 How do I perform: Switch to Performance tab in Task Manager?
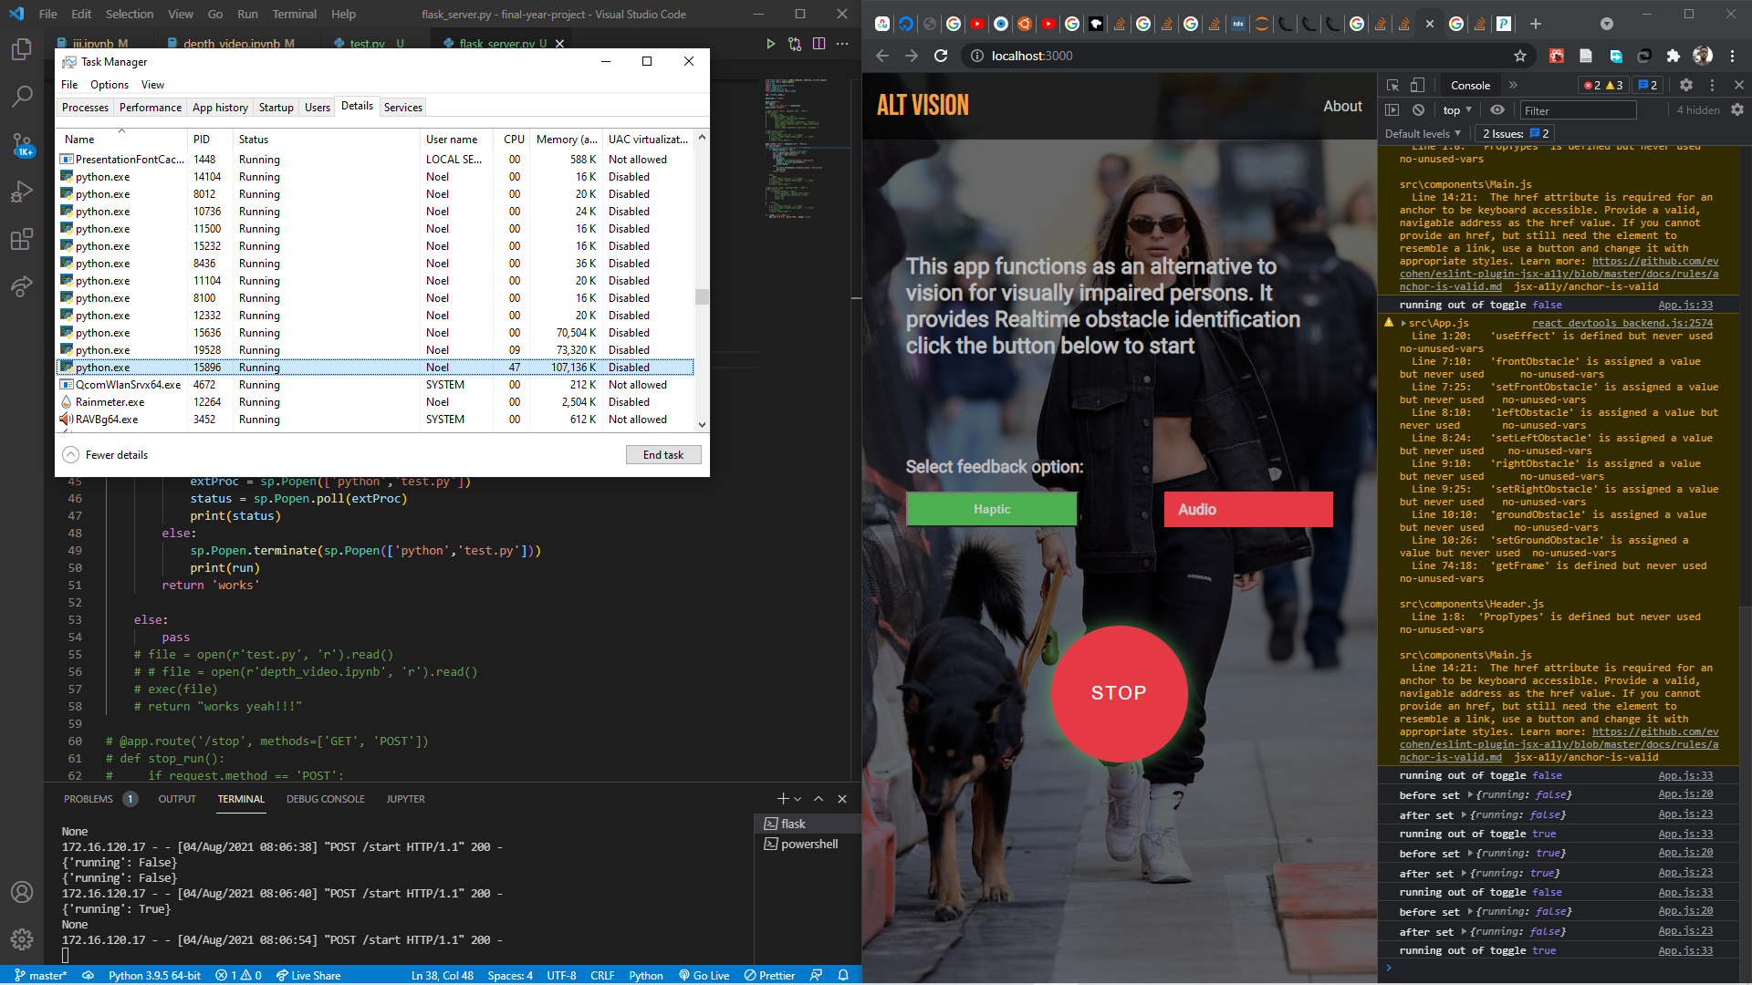coord(151,107)
